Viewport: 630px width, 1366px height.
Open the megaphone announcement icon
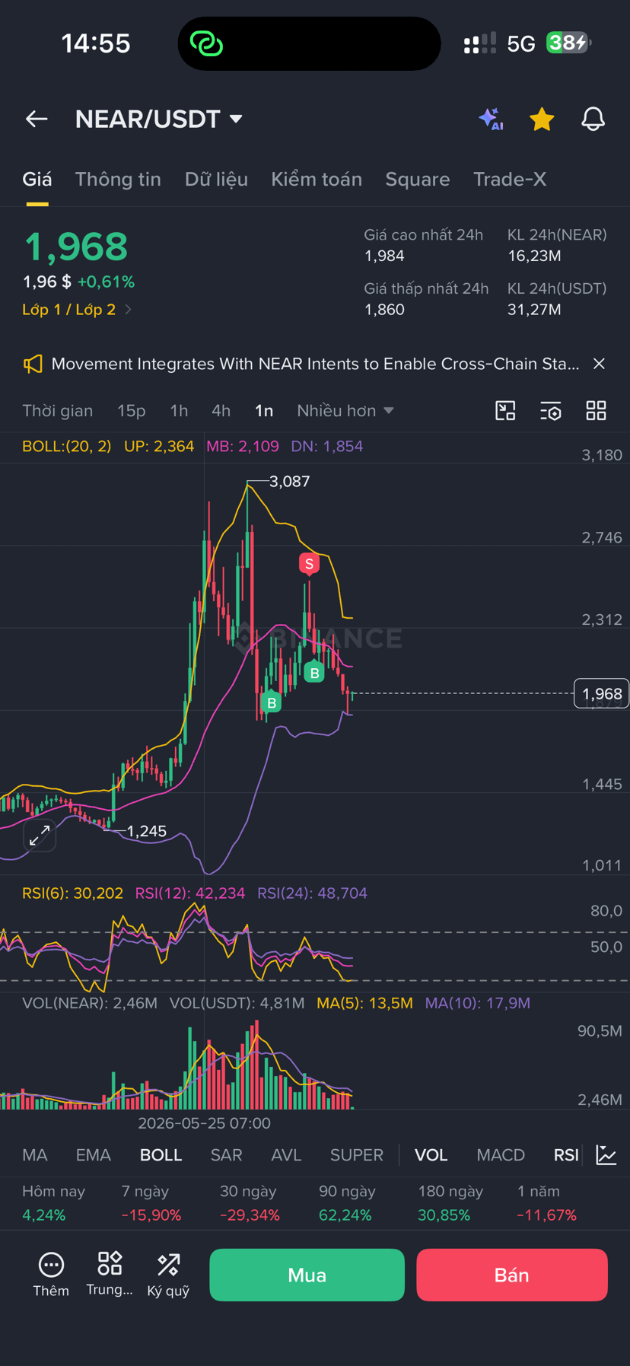pos(33,364)
